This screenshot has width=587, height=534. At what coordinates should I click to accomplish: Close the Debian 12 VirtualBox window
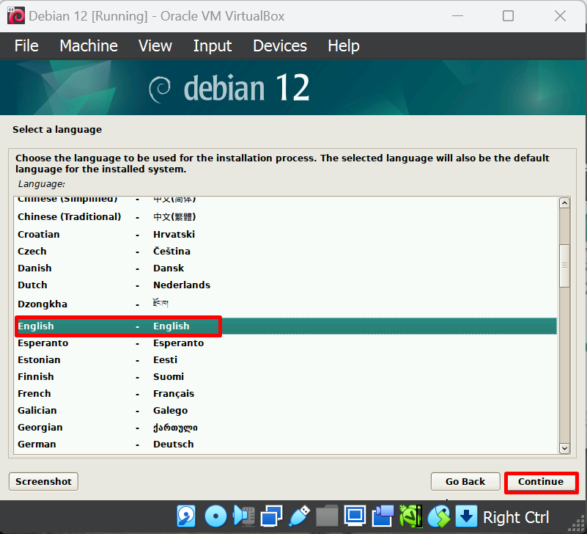pos(560,15)
